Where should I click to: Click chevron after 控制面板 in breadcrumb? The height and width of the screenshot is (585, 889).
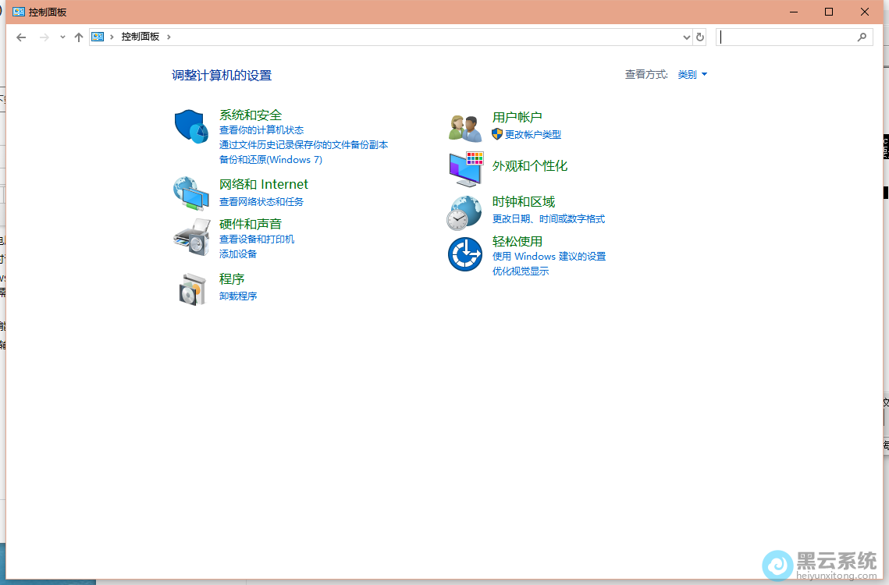pyautogui.click(x=169, y=37)
